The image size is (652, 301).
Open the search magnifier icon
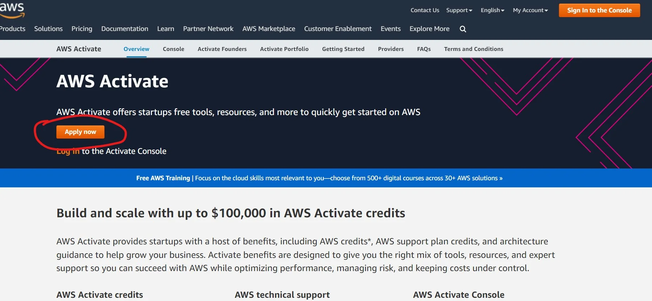click(x=463, y=29)
